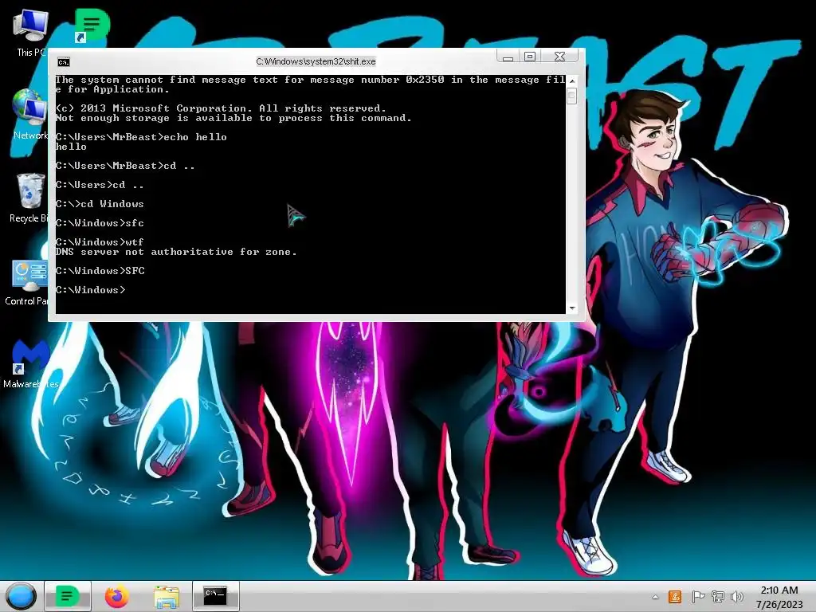Click the 'C:\Users\MrBeast>echo hello' line

[x=141, y=137]
